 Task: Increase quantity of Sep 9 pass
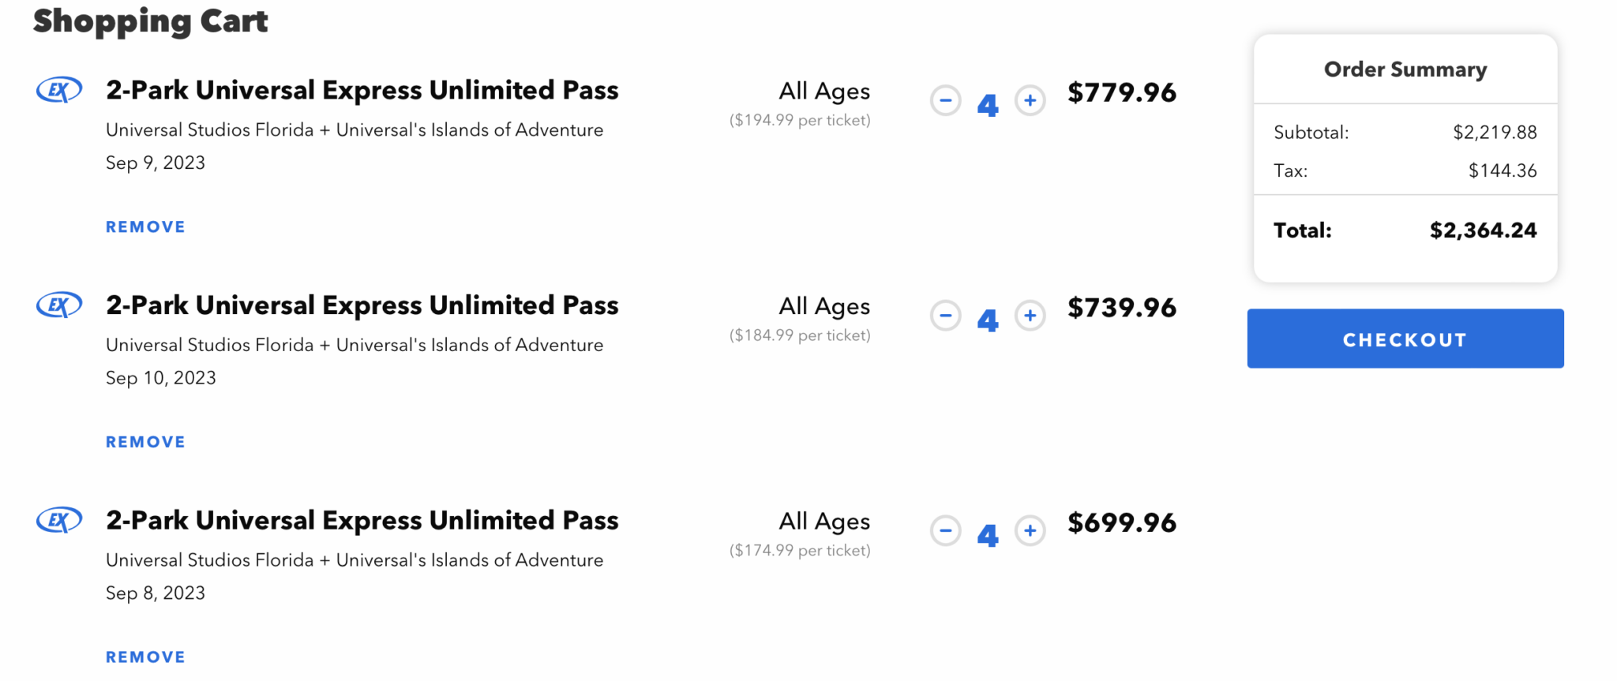click(x=1030, y=100)
